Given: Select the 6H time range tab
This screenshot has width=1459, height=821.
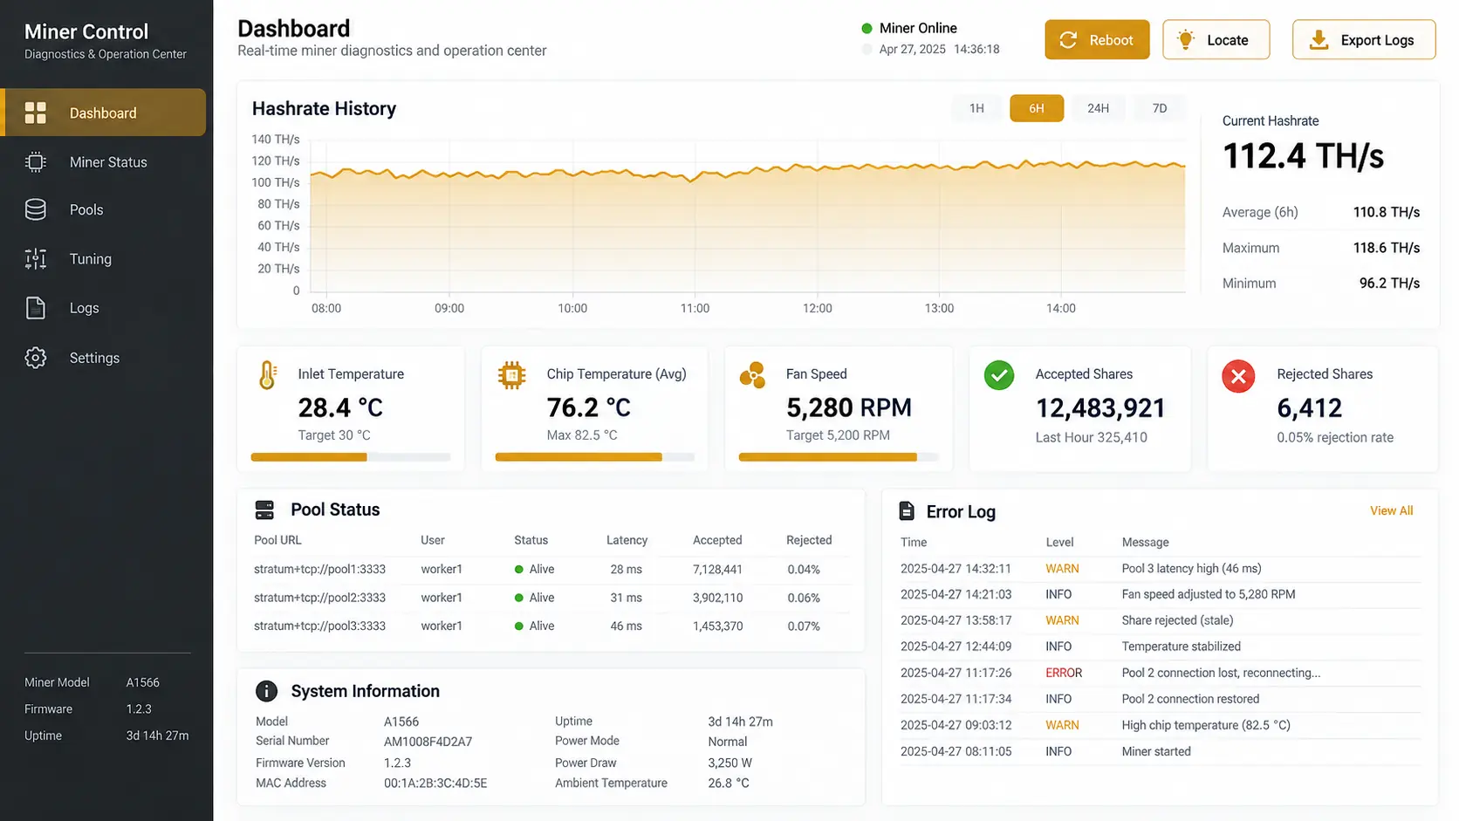Looking at the screenshot, I should click(x=1037, y=108).
